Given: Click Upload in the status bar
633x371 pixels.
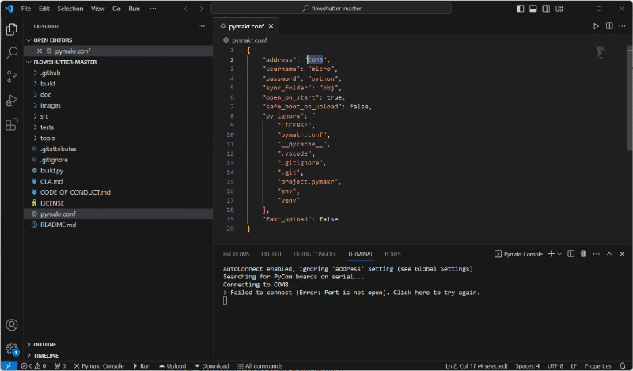Looking at the screenshot, I should 172,366.
